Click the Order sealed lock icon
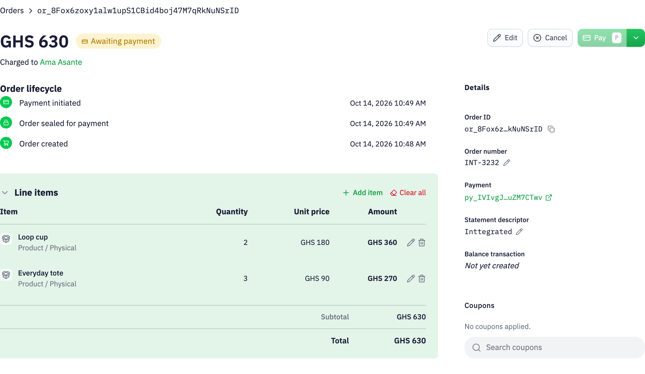 [6, 122]
